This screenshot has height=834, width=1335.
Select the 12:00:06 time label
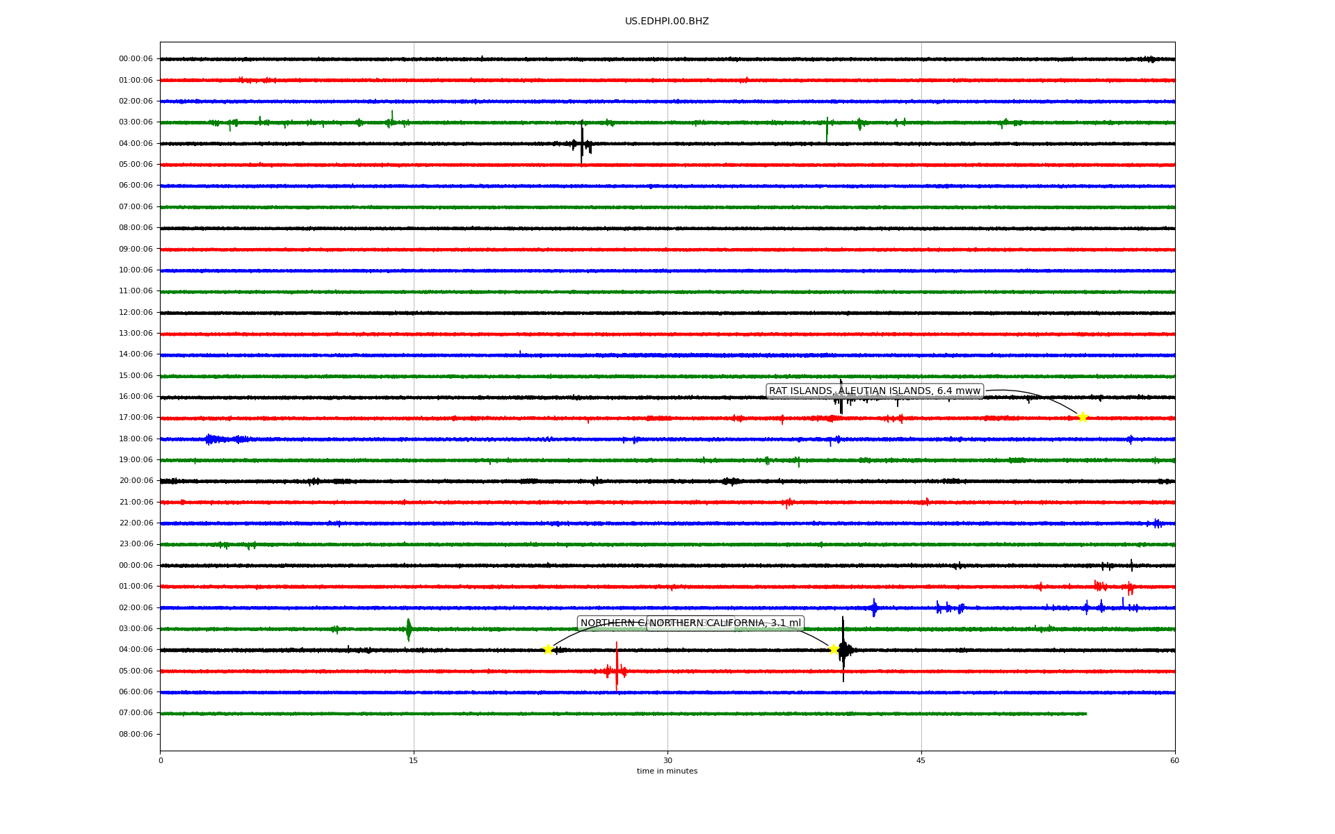(x=136, y=312)
